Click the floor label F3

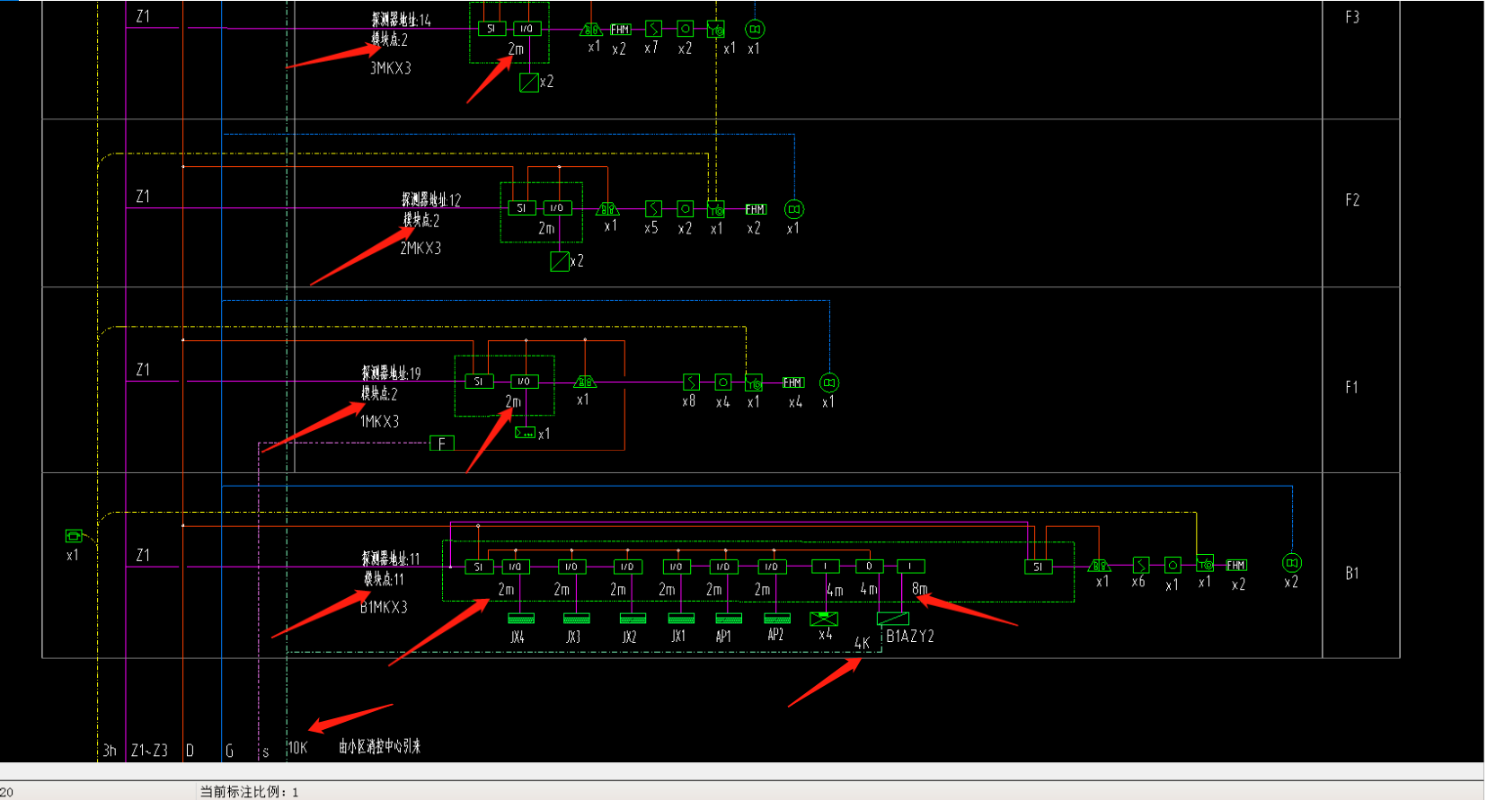coord(1352,17)
